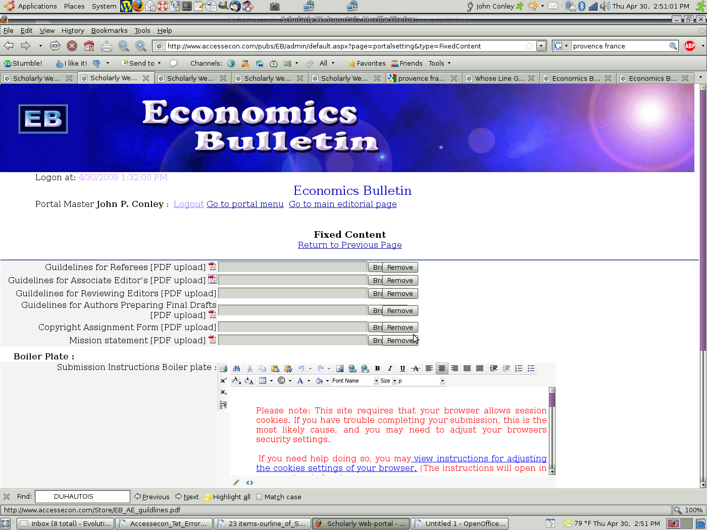
Task: Click the Remove Link globe icon
Action: 365,368
